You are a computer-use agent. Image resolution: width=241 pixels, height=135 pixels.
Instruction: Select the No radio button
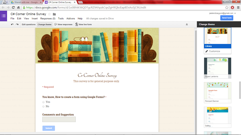point(43,107)
